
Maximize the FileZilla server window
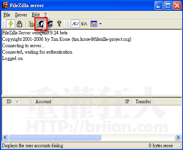tap(168, 6)
